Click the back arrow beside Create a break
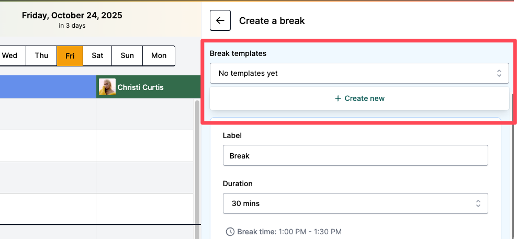The width and height of the screenshot is (517, 239). [x=220, y=21]
